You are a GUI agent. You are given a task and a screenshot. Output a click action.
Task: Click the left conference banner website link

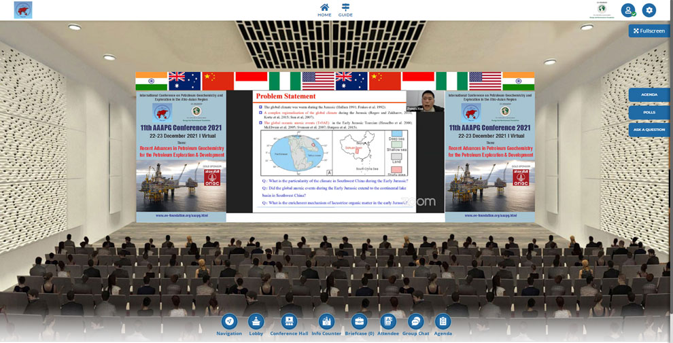point(182,215)
